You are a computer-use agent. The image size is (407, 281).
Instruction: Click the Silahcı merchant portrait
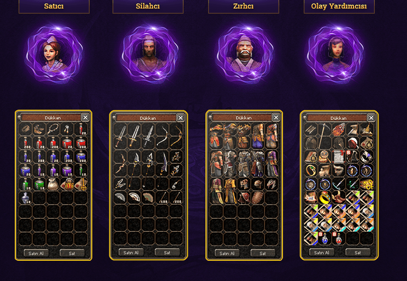[150, 54]
